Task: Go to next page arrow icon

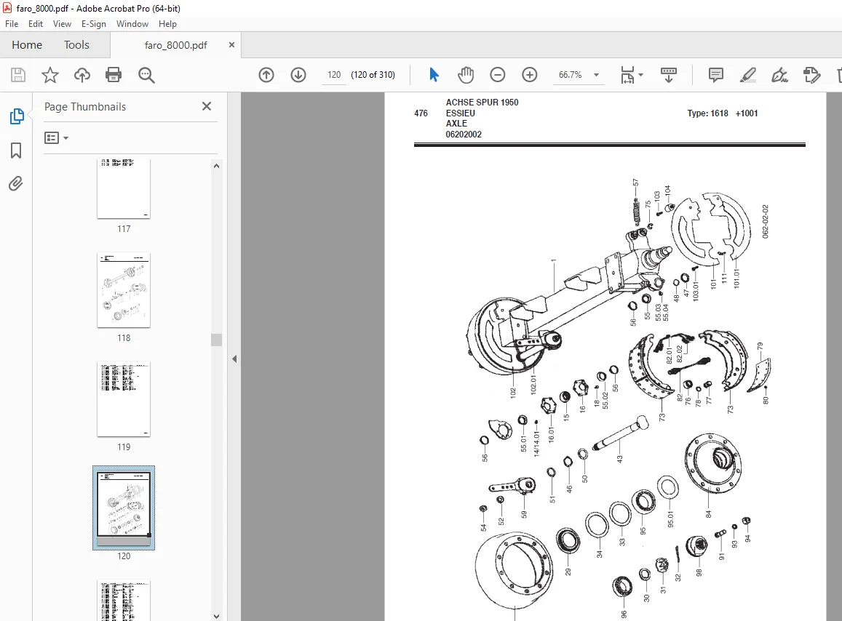Action: click(x=298, y=75)
